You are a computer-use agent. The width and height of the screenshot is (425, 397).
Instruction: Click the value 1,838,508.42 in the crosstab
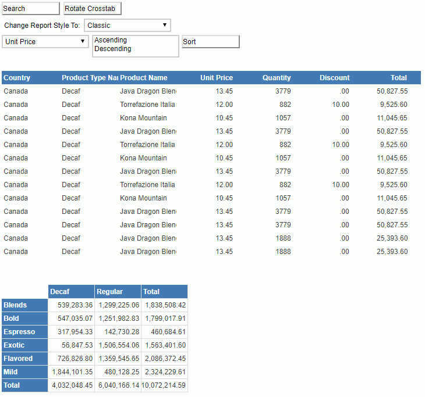[165, 305]
